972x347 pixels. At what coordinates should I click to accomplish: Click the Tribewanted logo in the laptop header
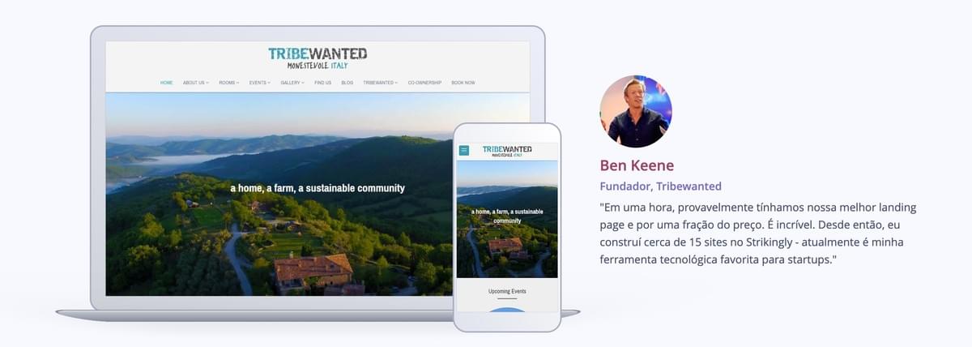tap(318, 58)
